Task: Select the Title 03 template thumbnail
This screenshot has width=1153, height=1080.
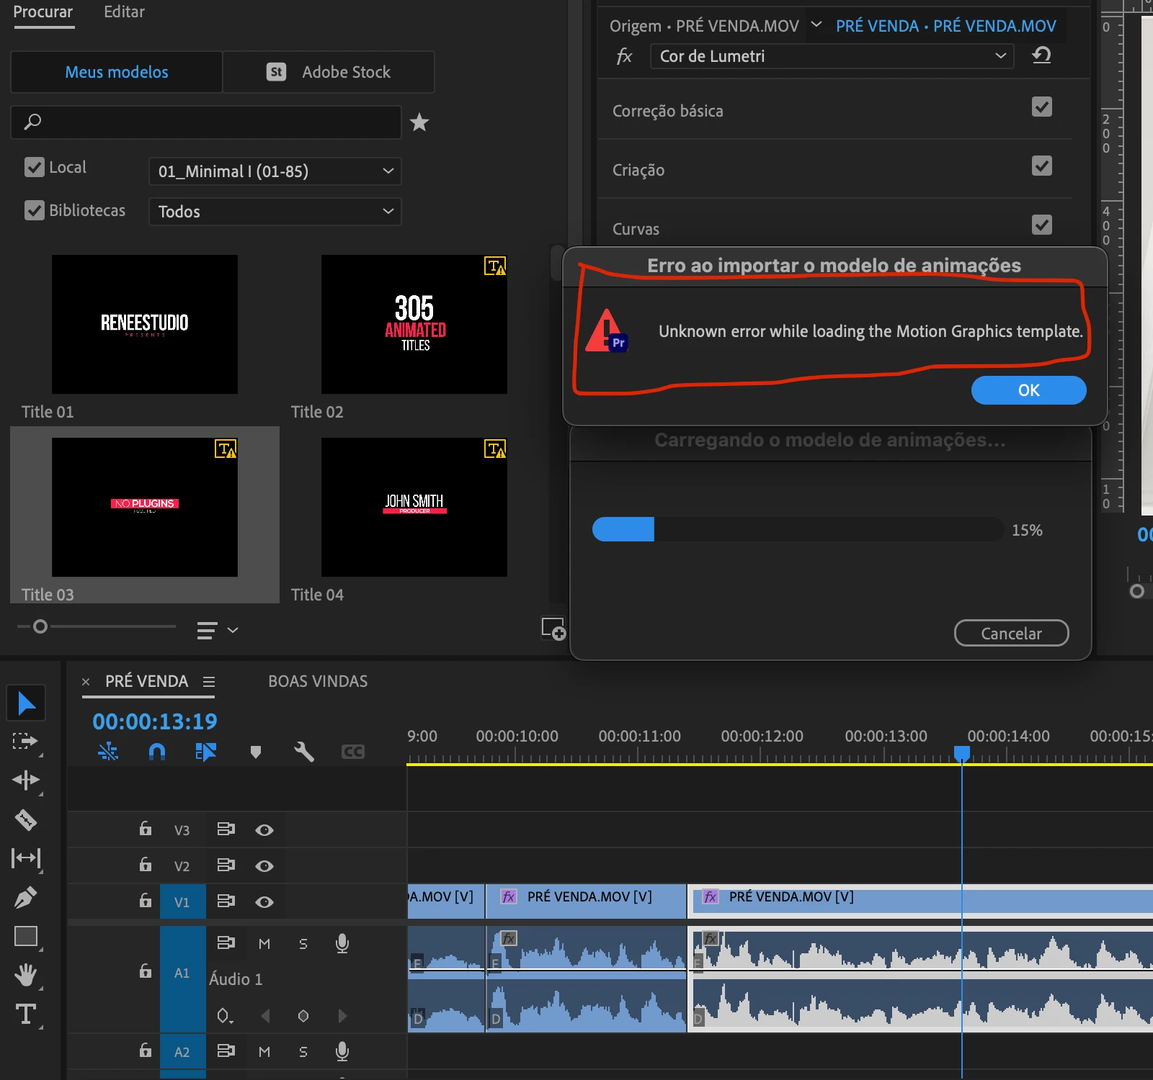Action: [145, 507]
